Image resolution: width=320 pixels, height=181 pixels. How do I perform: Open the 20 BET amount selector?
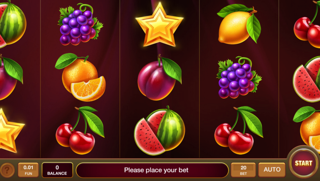243,170
